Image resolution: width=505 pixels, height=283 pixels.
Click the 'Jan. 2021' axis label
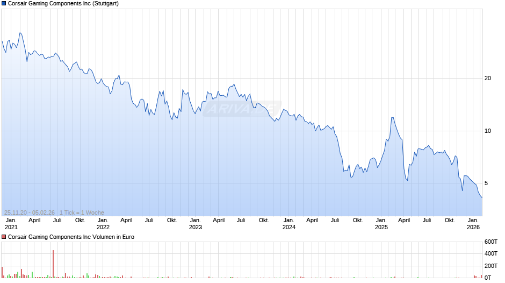coord(11,224)
